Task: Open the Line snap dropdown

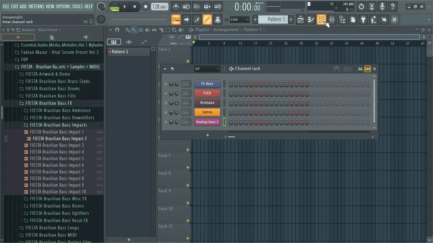Action: [x=240, y=20]
